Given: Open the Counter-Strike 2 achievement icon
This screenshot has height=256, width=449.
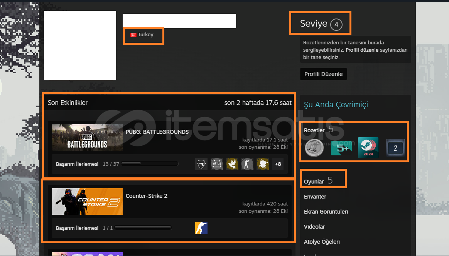Looking at the screenshot, I should (201, 228).
